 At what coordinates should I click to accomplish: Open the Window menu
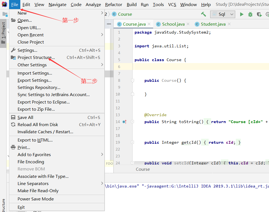[188, 4]
